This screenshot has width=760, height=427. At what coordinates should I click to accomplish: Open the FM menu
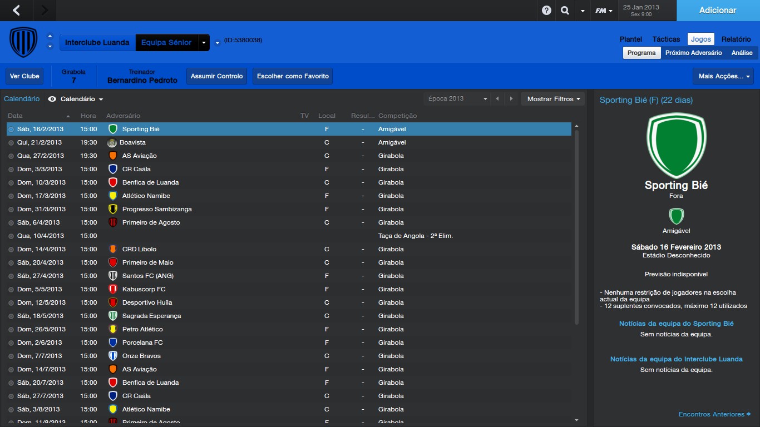tap(604, 11)
